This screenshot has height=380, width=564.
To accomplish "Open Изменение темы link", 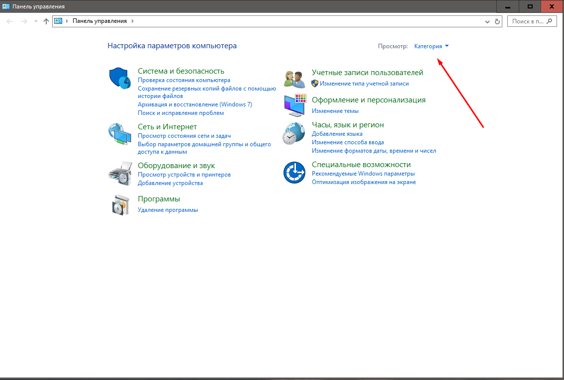I will [x=335, y=111].
